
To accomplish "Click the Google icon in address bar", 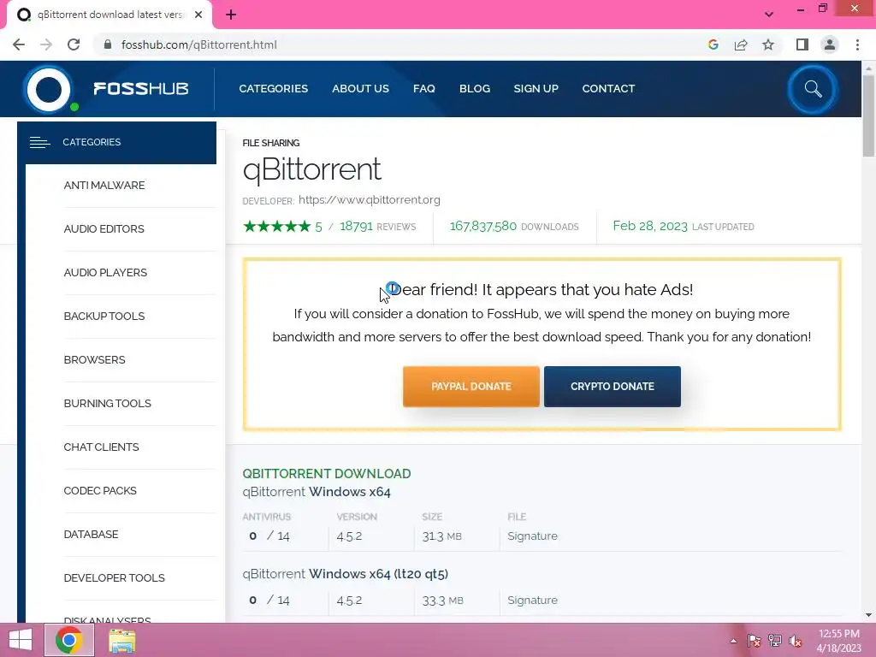I will pos(713,44).
